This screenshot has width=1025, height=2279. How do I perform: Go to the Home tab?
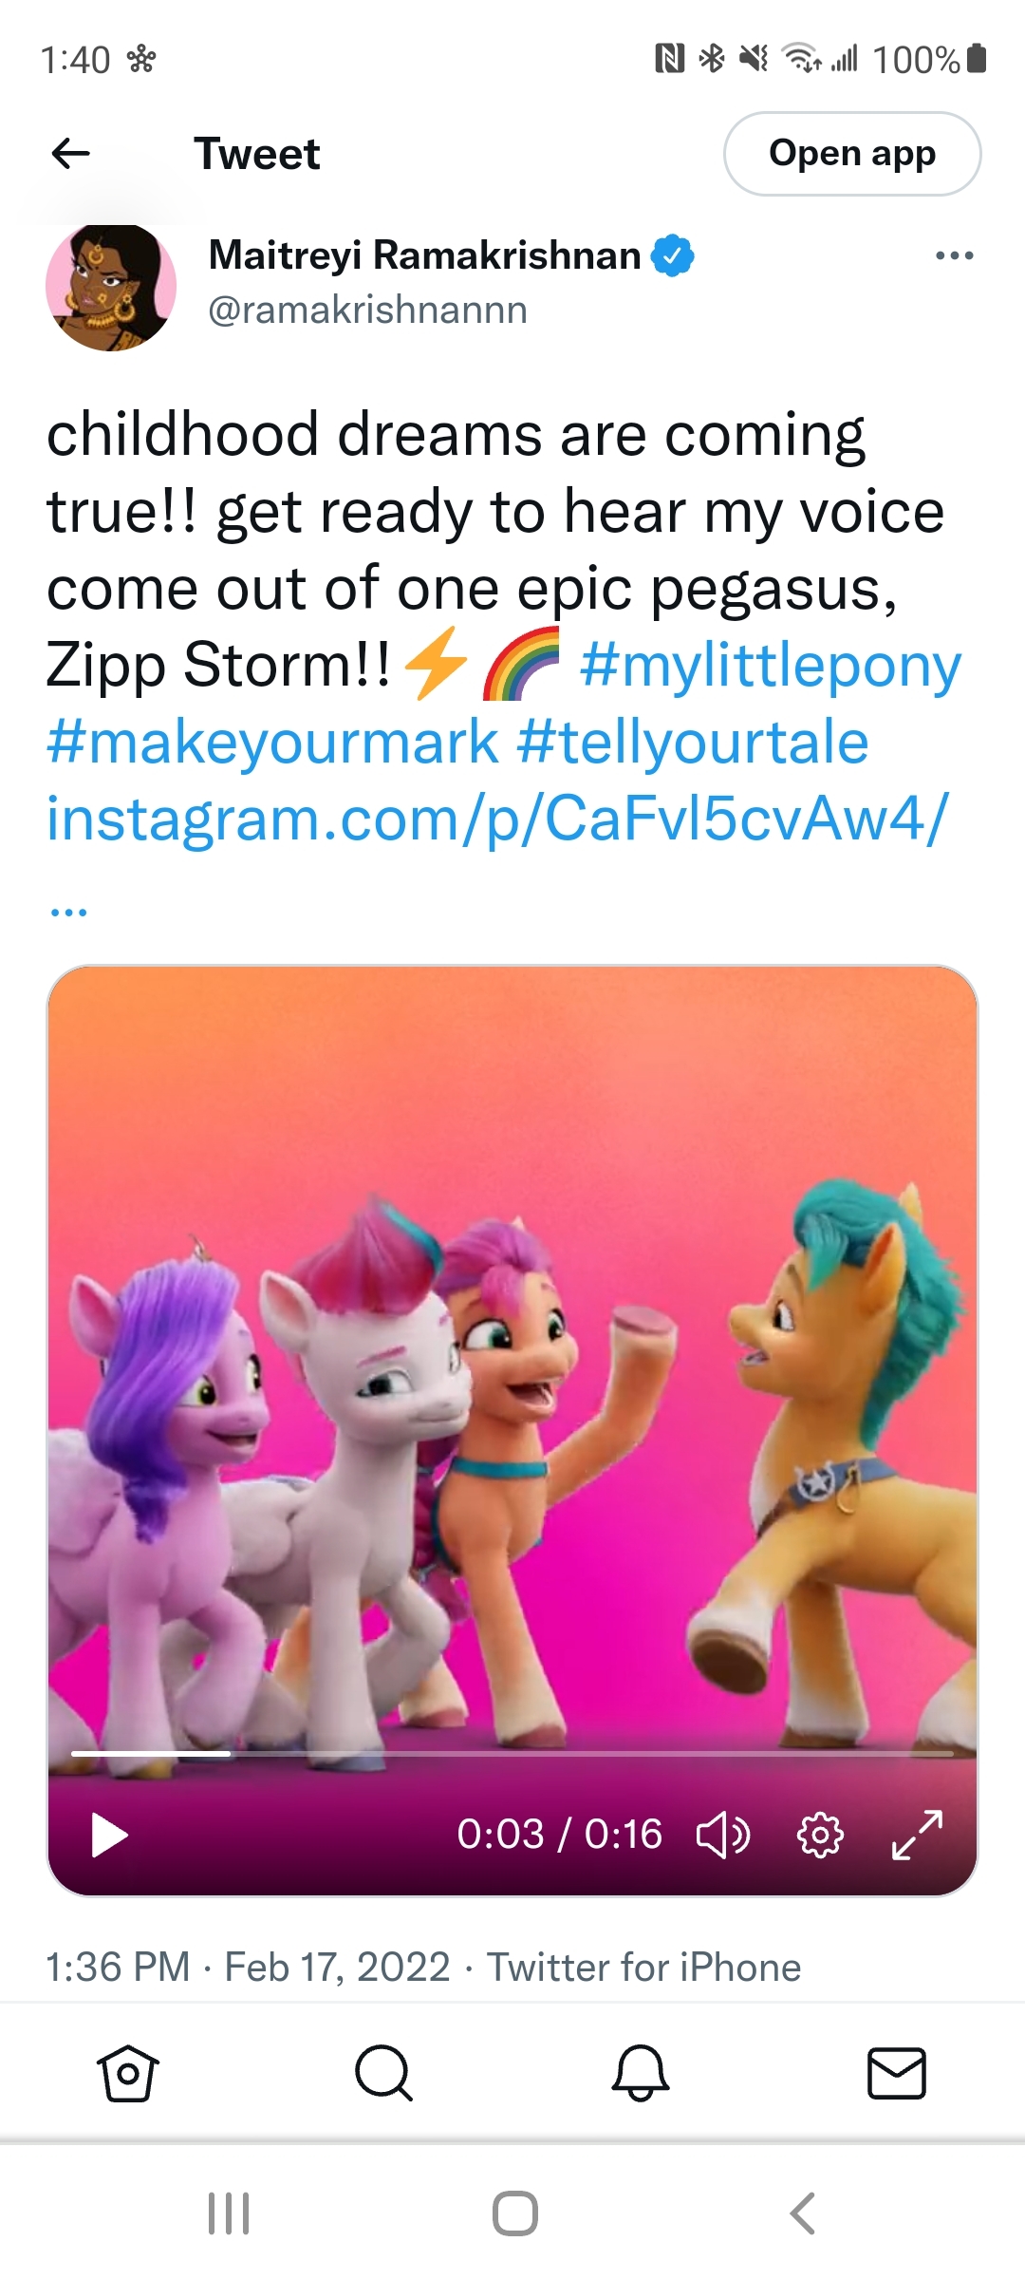[128, 2072]
